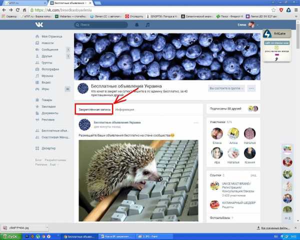Click the friGate extension panel icon
Image resolution: width=300 pixels, height=240 pixels.
coord(267,33)
